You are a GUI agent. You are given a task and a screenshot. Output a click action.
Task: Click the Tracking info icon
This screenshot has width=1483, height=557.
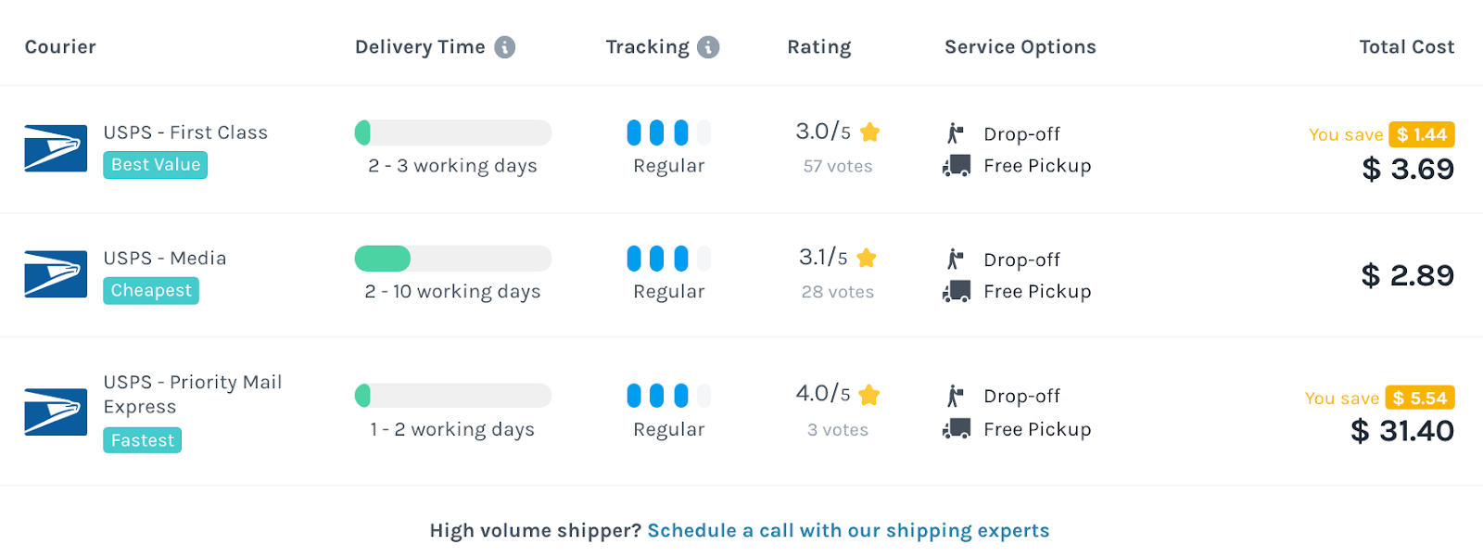(x=708, y=47)
